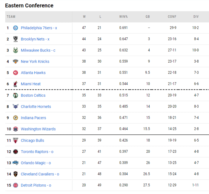Open the Orlando Magic team link
This screenshot has width=209, height=194.
36,163
